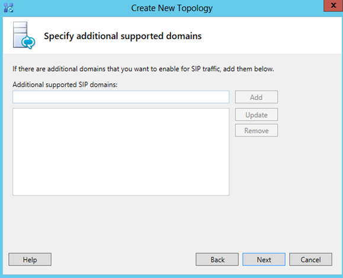Open Help for this wizard page
The image size is (343, 278).
30,260
